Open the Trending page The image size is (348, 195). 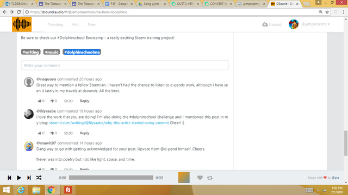tap(55, 24)
